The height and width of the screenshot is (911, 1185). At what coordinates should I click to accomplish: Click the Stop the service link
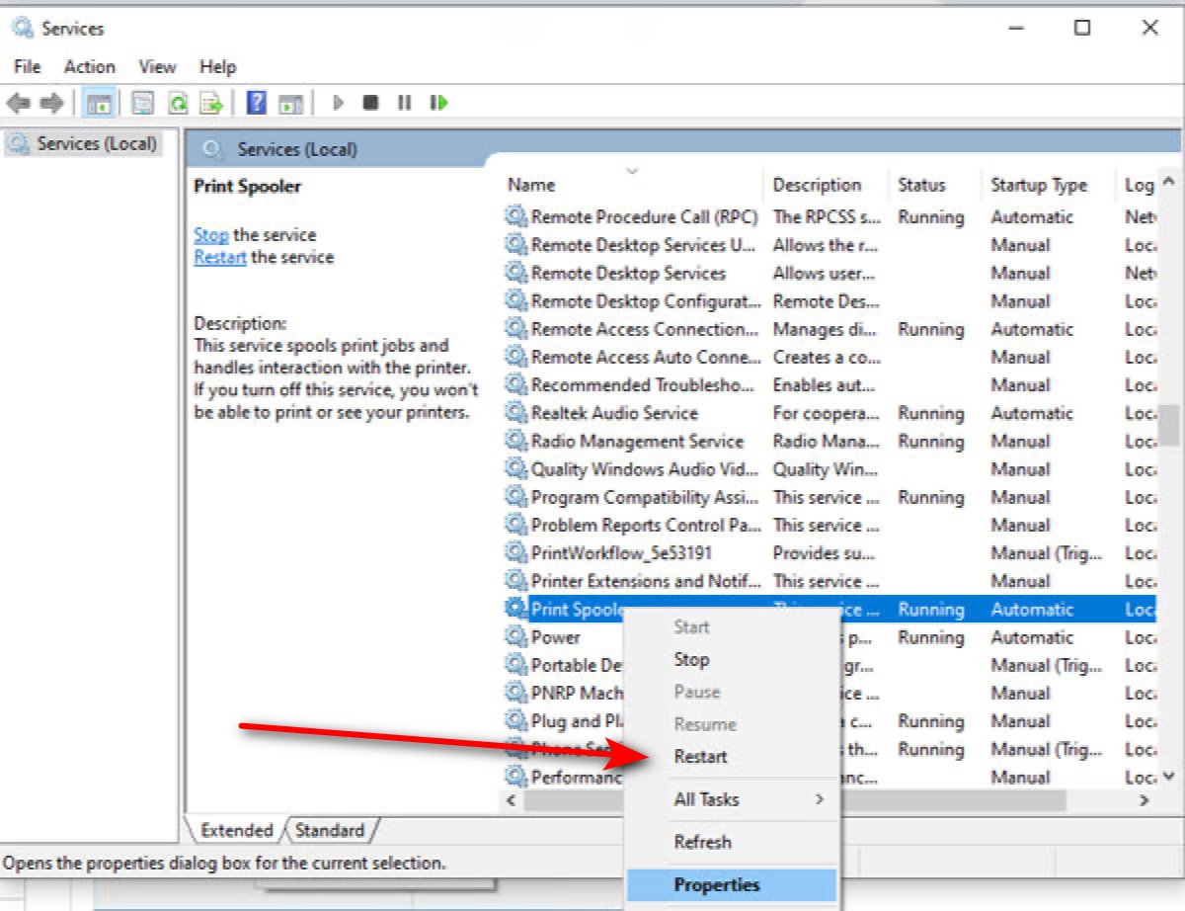211,235
